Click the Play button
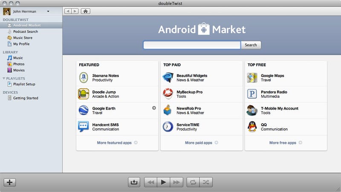Image resolution: width=341 pixels, height=192 pixels. [164, 182]
